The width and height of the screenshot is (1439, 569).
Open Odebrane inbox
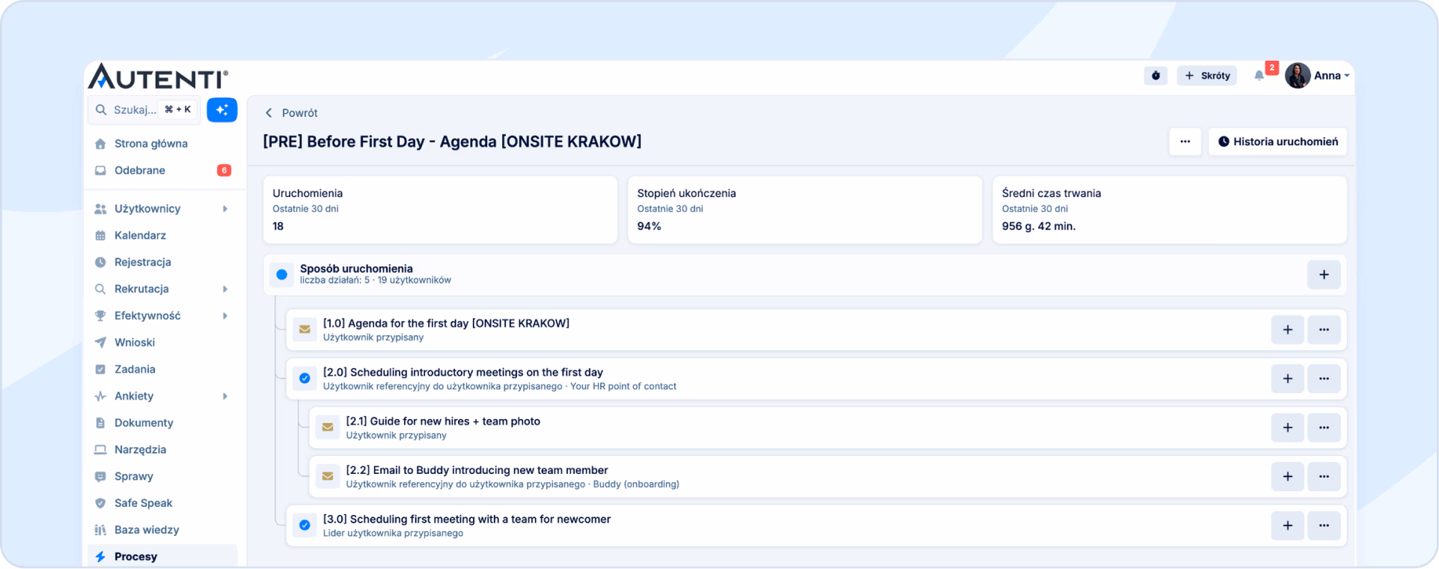coord(139,170)
